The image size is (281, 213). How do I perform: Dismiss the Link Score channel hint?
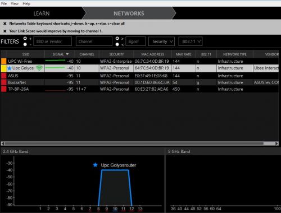tap(5, 31)
